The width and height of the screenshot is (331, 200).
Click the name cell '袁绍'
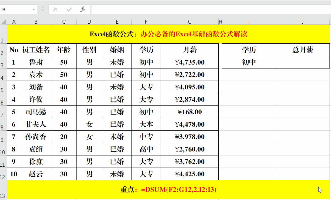pyautogui.click(x=36, y=149)
